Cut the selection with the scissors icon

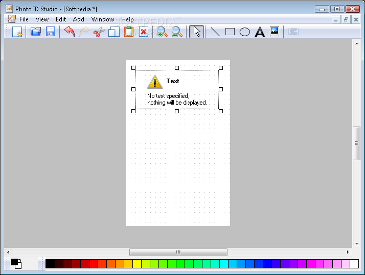(x=99, y=32)
